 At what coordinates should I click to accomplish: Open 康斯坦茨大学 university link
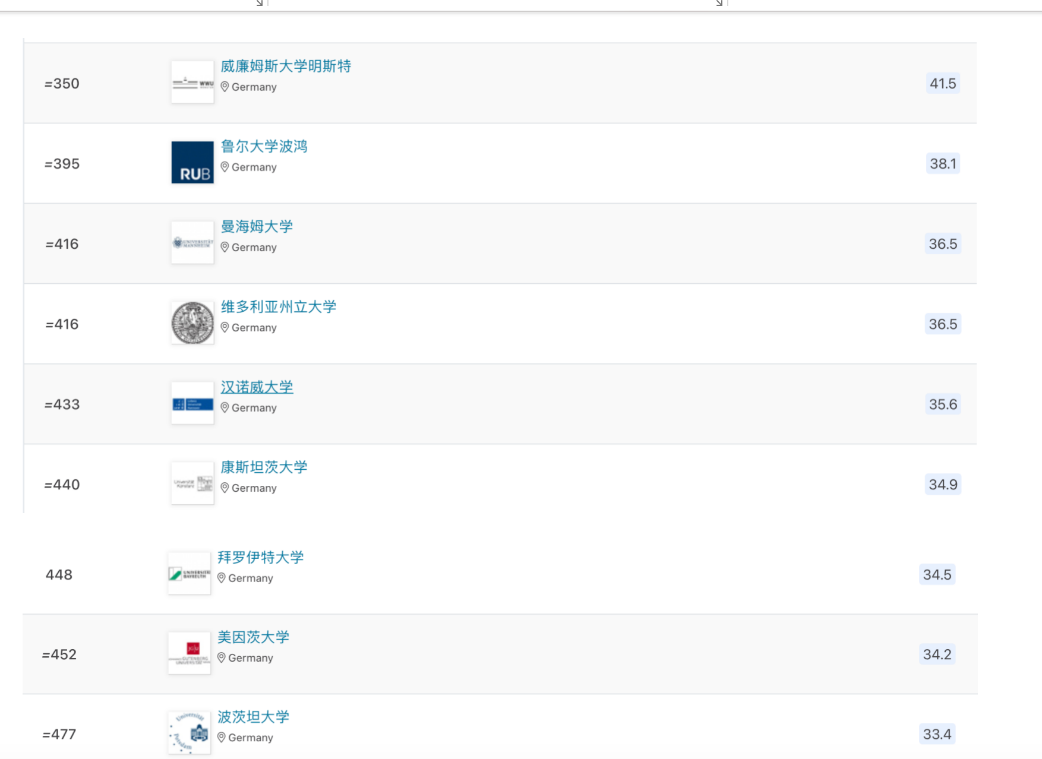pos(264,467)
